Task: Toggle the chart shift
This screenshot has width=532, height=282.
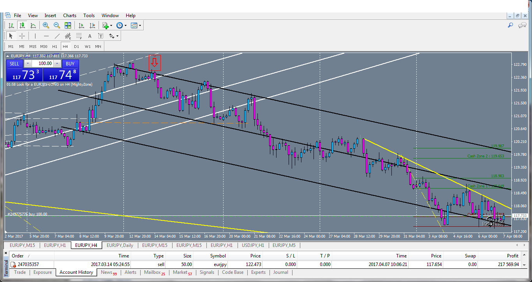Action: tap(92, 25)
